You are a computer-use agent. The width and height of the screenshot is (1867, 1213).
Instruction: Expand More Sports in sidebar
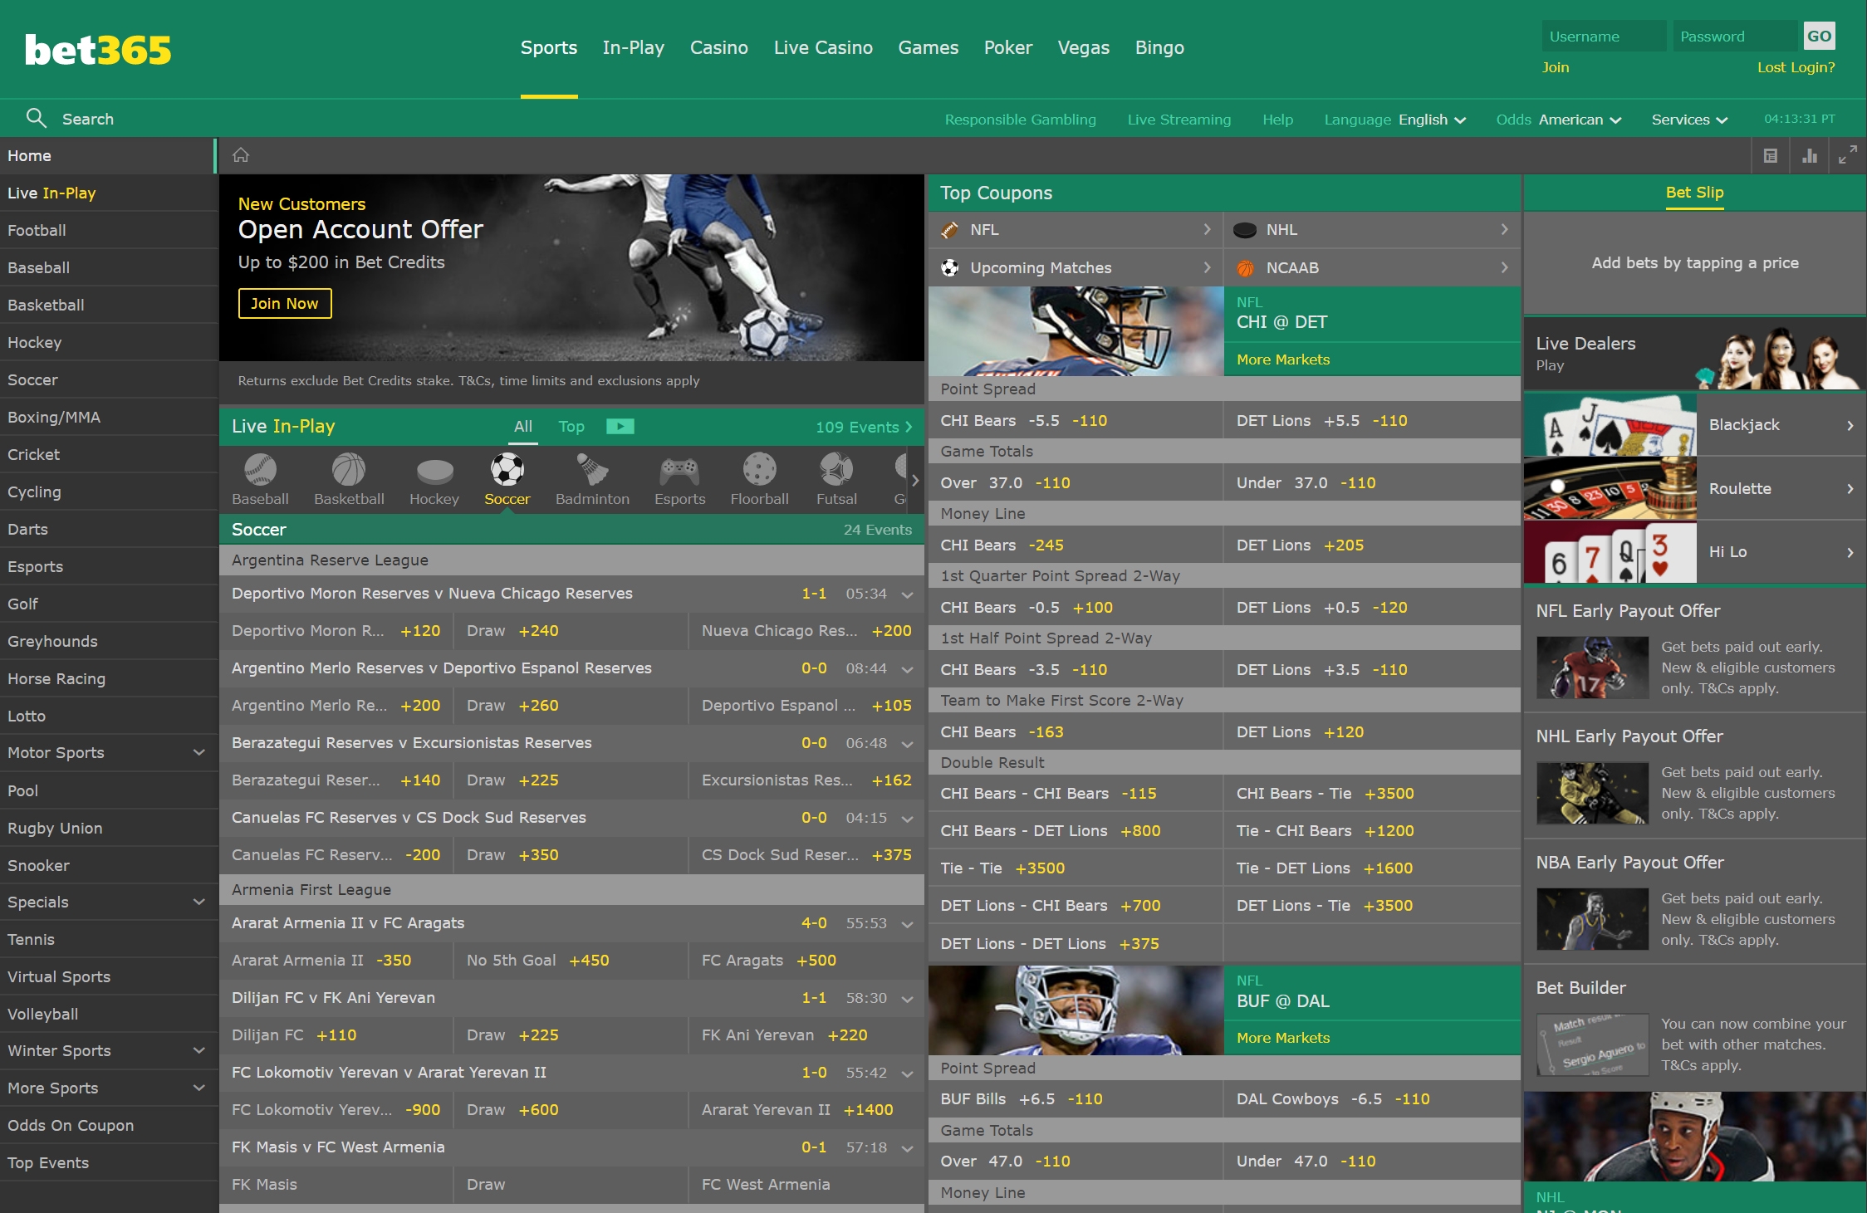pyautogui.click(x=198, y=1088)
